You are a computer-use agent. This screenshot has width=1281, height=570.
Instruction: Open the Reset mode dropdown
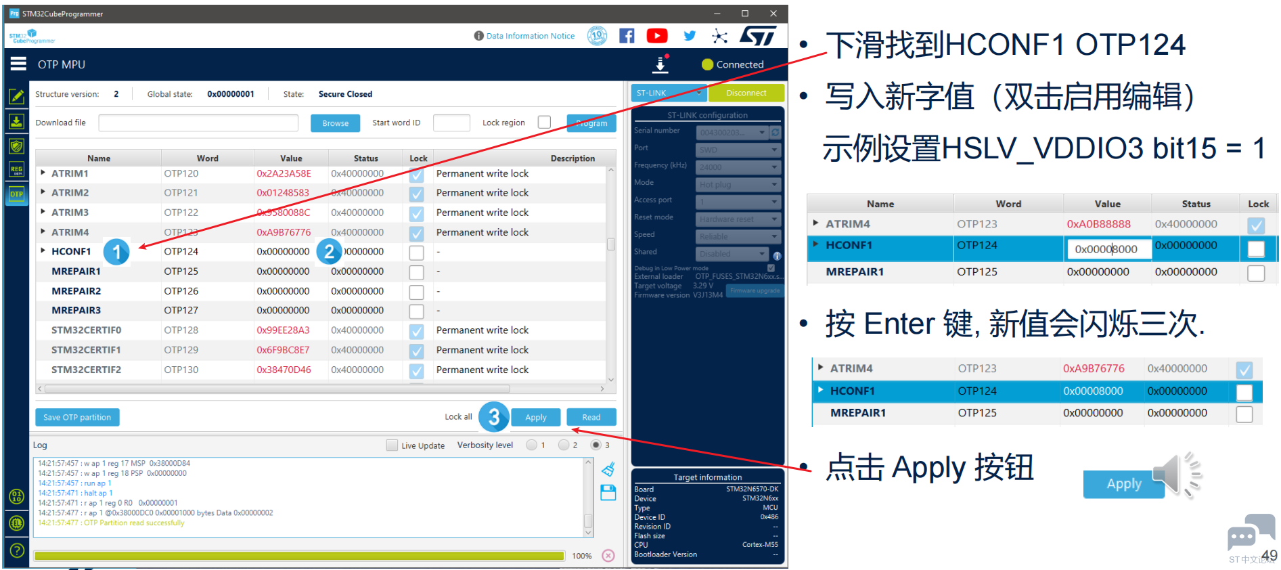(738, 219)
